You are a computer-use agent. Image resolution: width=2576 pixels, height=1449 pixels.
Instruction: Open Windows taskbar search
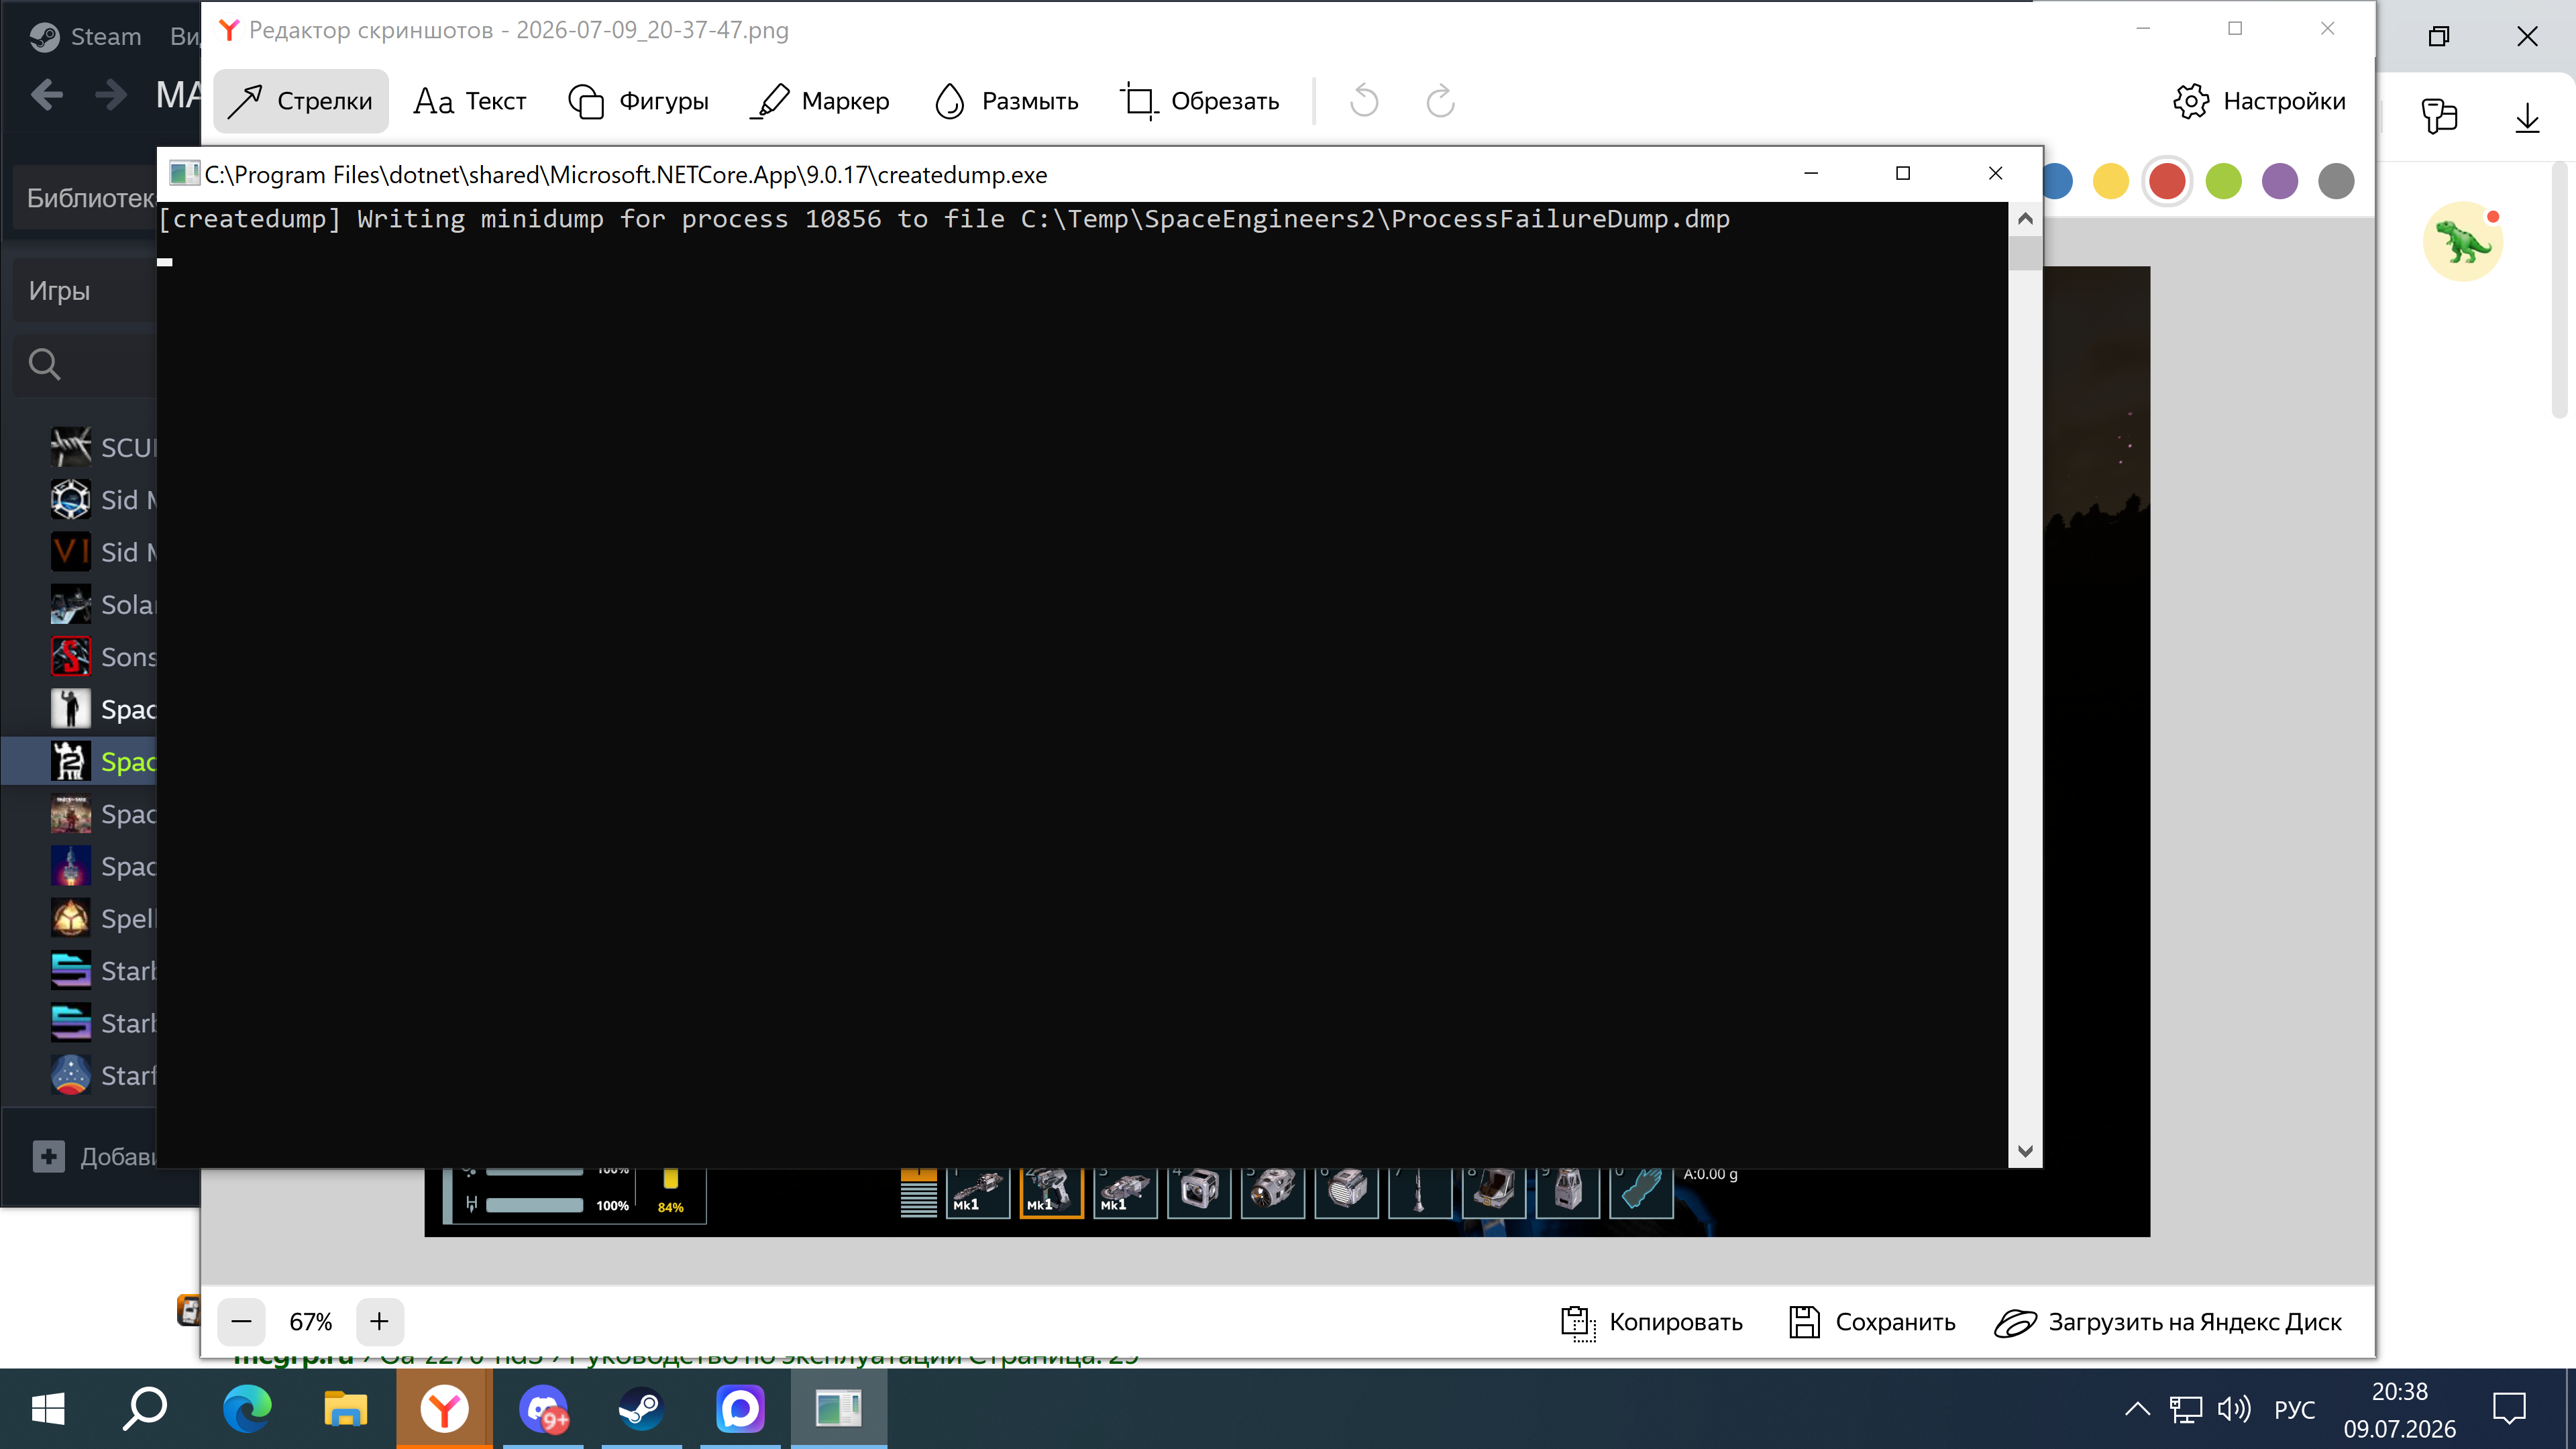click(x=145, y=1409)
